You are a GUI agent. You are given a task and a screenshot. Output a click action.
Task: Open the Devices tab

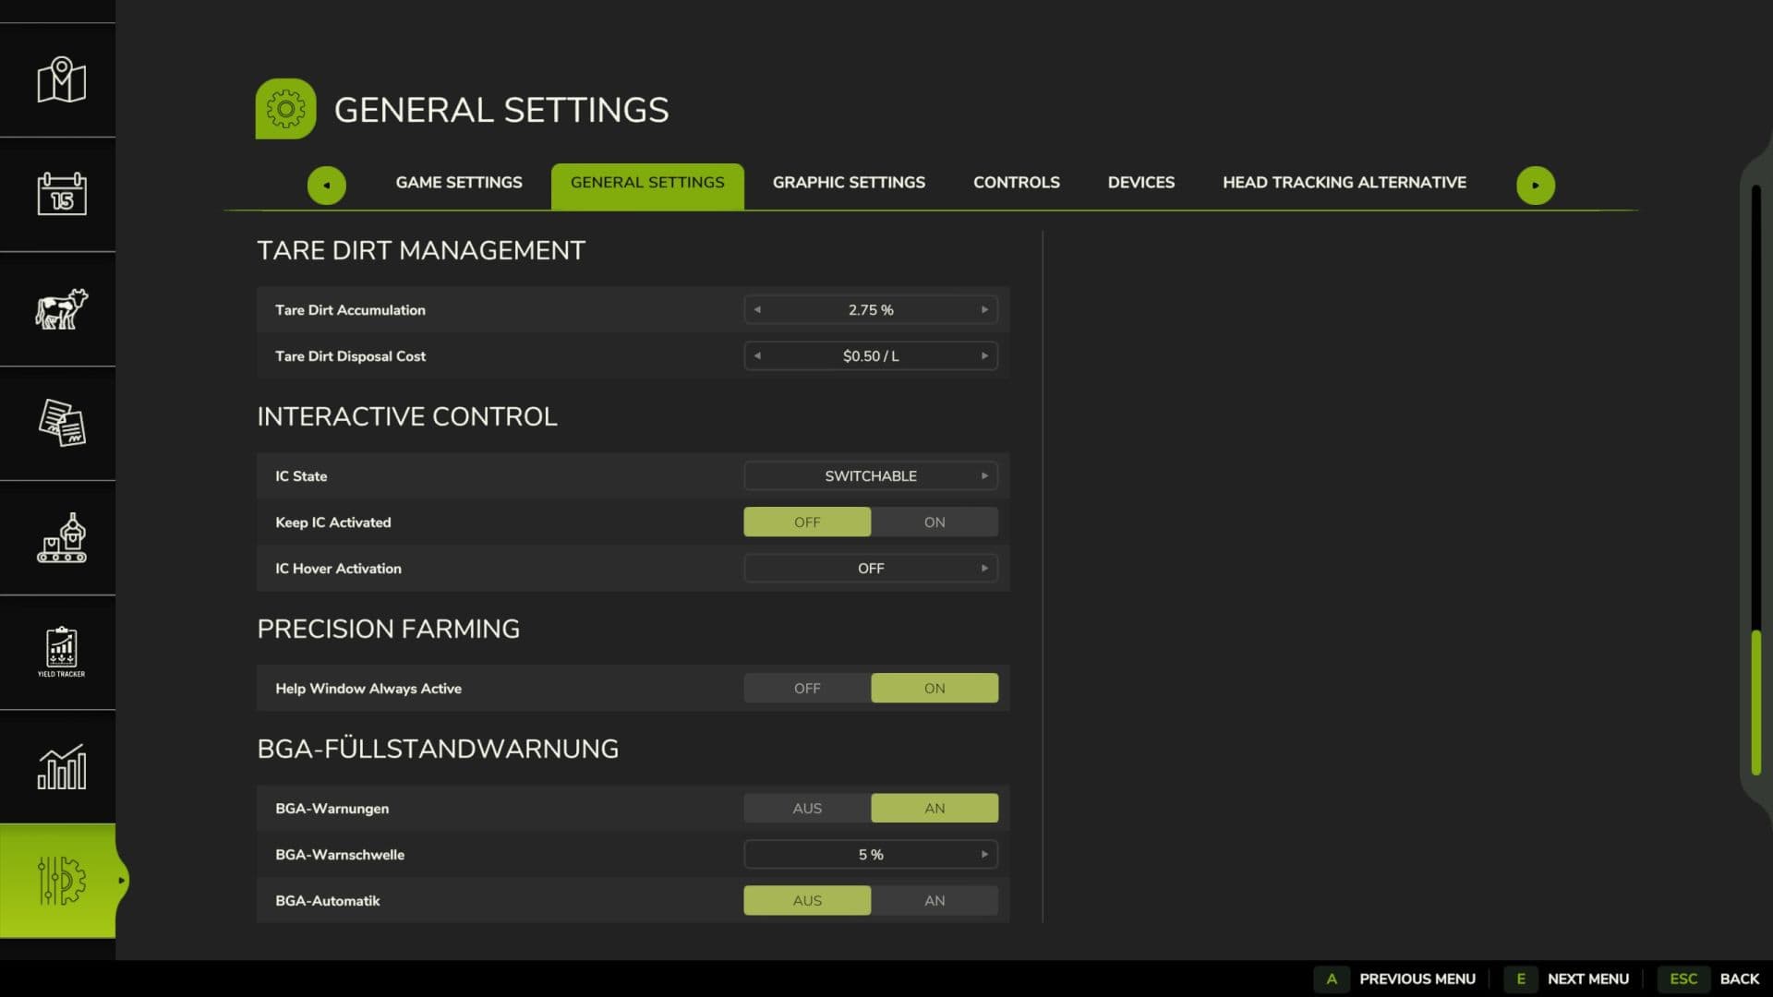[1140, 183]
